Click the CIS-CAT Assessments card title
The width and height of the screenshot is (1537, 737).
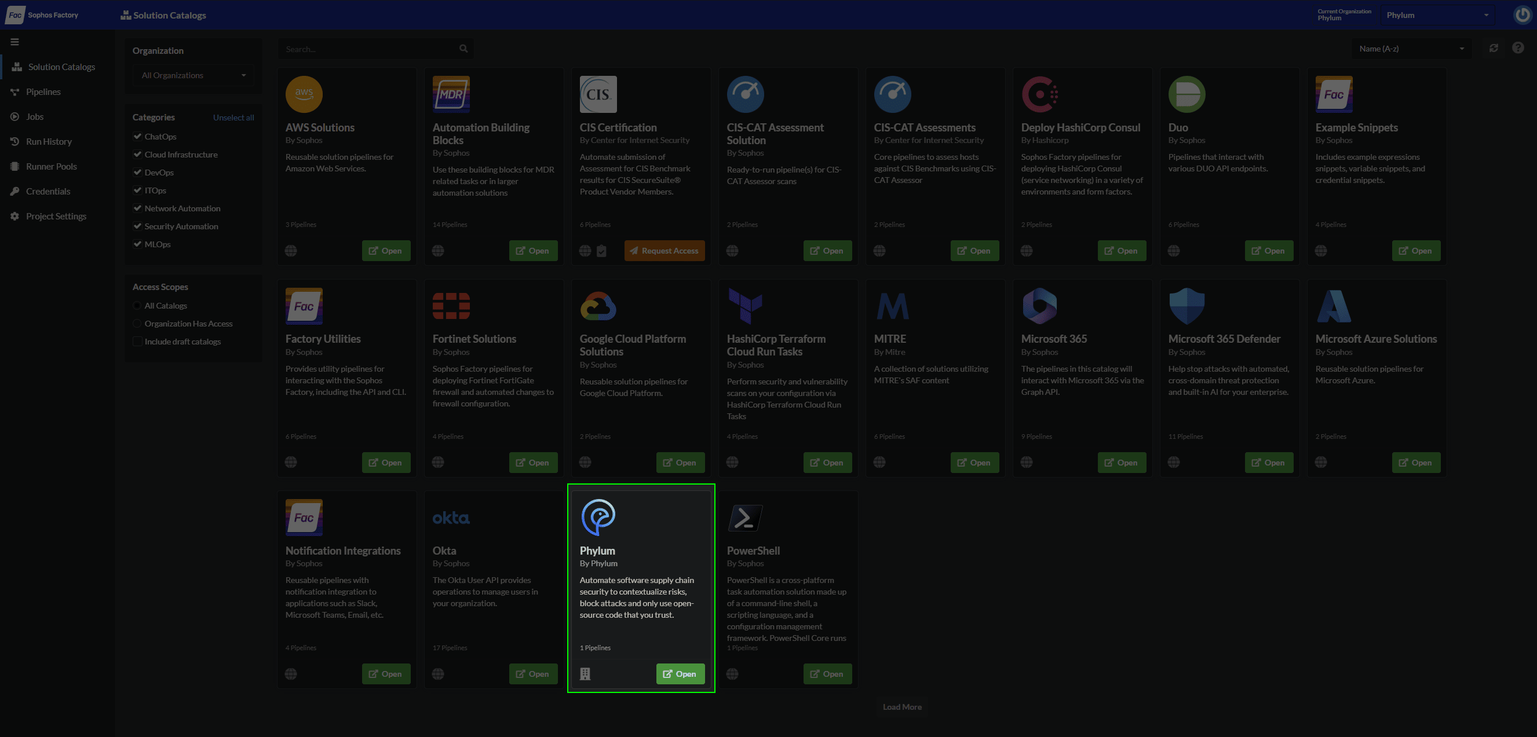pyautogui.click(x=925, y=127)
